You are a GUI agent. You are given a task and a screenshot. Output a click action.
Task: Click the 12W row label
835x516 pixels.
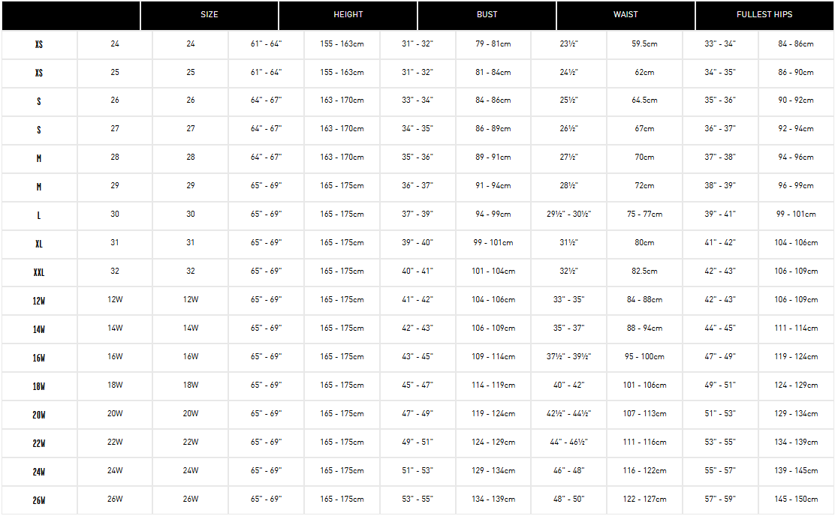coord(39,301)
